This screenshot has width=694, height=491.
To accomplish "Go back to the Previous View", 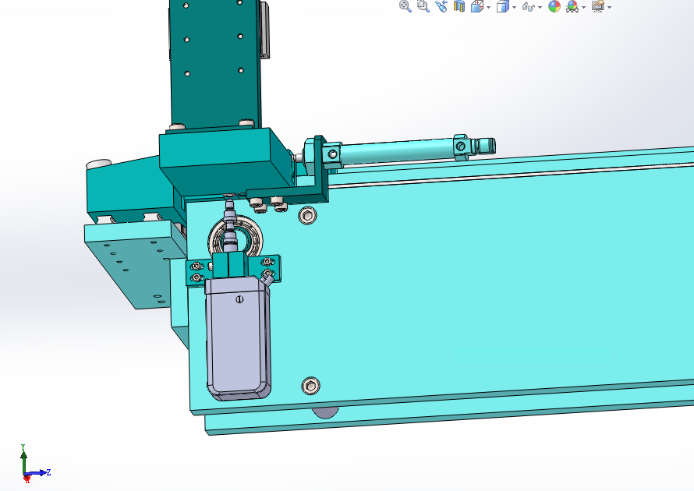I will (441, 6).
